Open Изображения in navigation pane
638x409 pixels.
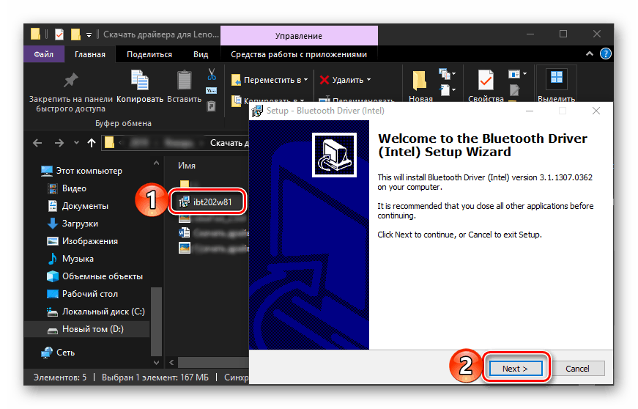click(90, 241)
